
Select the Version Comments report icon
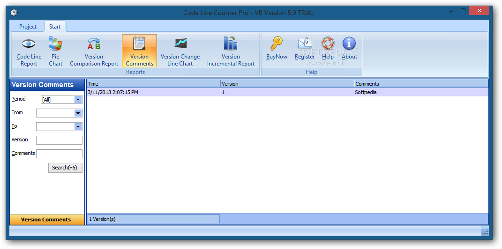tap(139, 51)
